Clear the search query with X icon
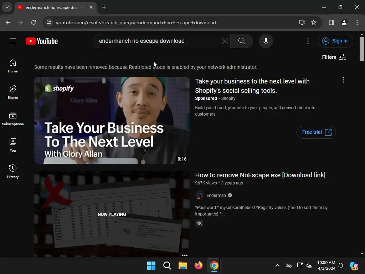Image resolution: width=365 pixels, height=274 pixels. point(225,41)
